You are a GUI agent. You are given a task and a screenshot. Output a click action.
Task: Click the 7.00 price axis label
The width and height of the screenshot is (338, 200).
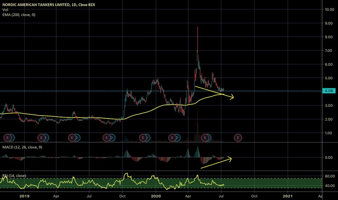tap(329, 51)
